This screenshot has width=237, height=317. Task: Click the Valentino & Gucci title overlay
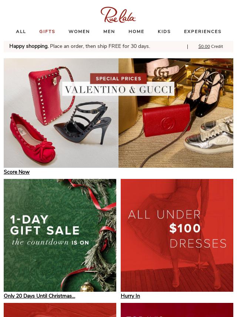click(x=118, y=89)
